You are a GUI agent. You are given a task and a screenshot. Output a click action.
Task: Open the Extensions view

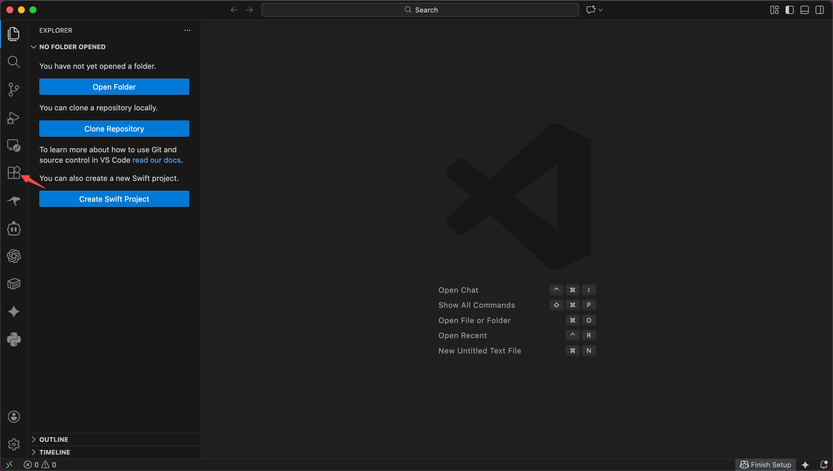(14, 173)
